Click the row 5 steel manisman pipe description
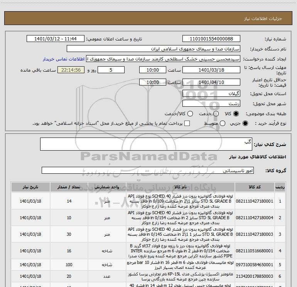This screenshot has width=297, height=287. coord(181,265)
